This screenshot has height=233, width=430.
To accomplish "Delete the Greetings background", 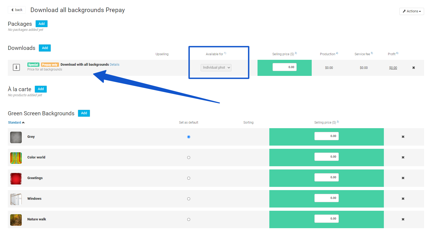I will click(x=403, y=178).
